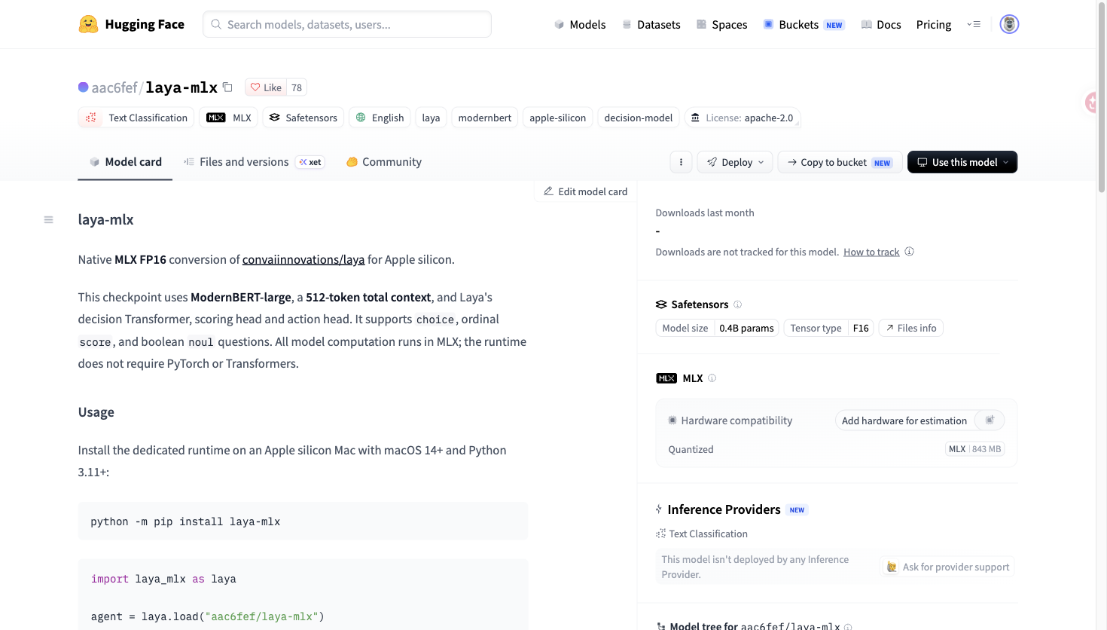Click Ask for provider support

point(948,567)
